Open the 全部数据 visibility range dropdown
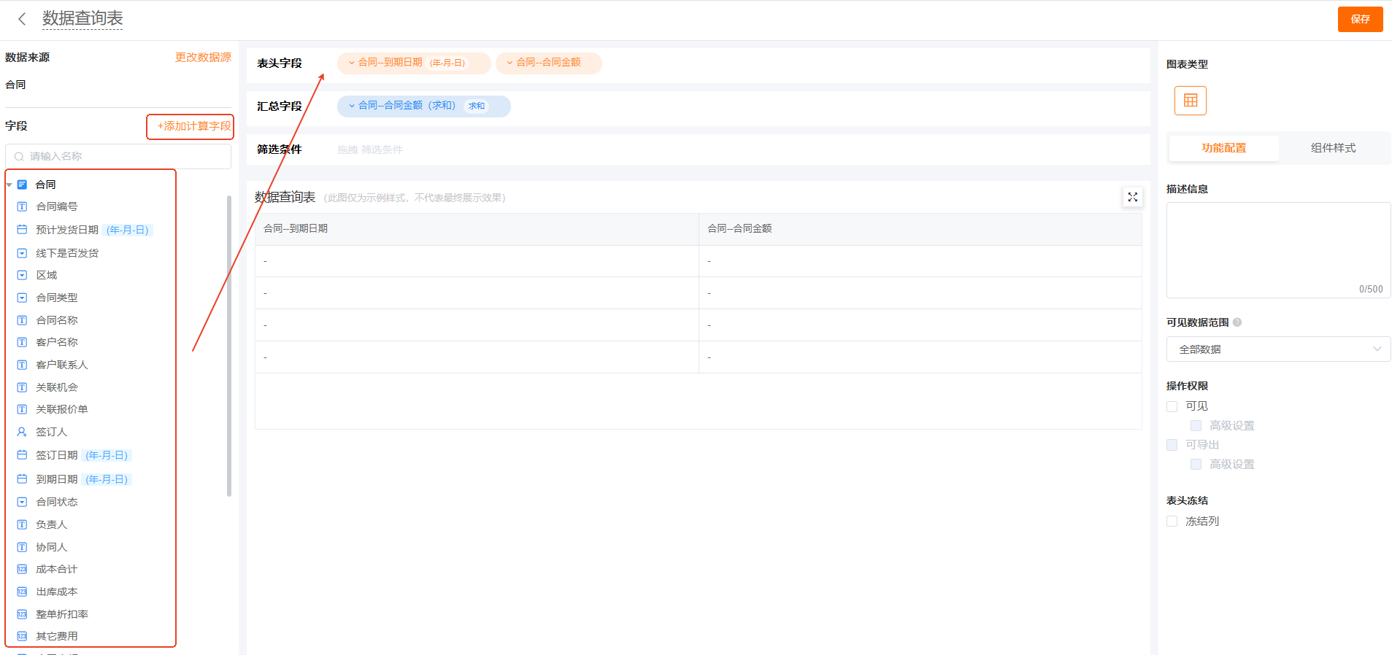The height and width of the screenshot is (655, 1392). pyautogui.click(x=1278, y=349)
